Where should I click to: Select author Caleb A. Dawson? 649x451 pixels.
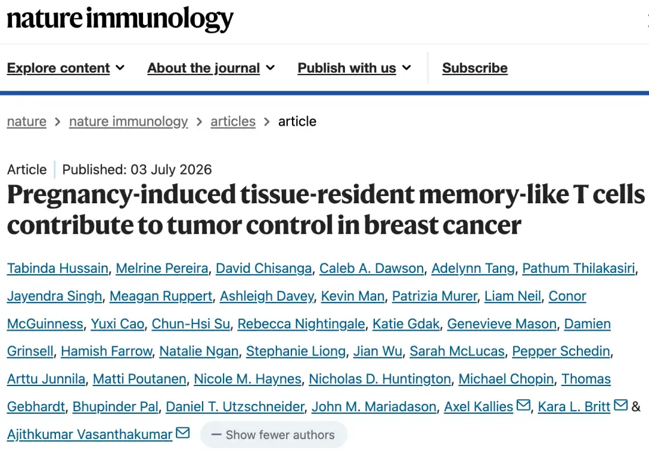click(372, 268)
